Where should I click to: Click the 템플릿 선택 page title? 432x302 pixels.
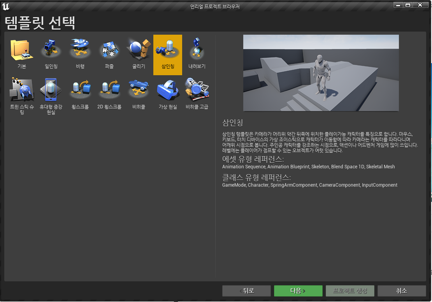40,23
